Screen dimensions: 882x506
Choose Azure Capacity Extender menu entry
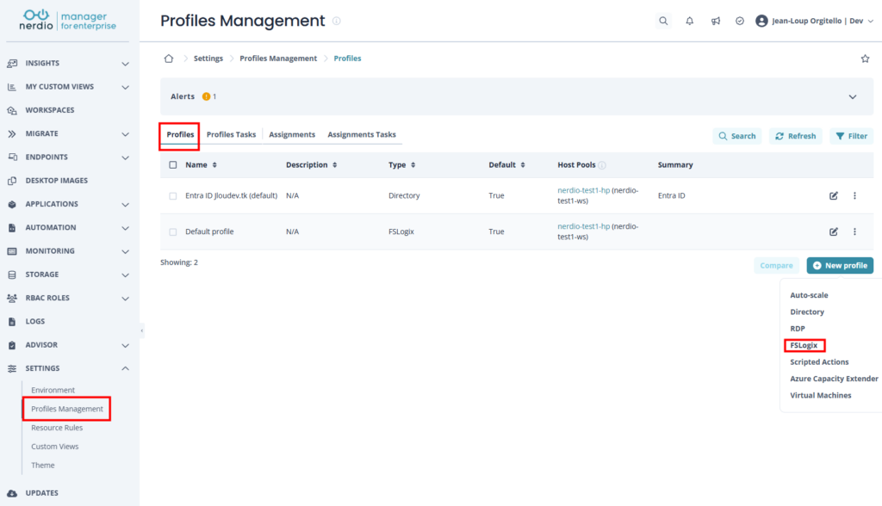pyautogui.click(x=834, y=379)
